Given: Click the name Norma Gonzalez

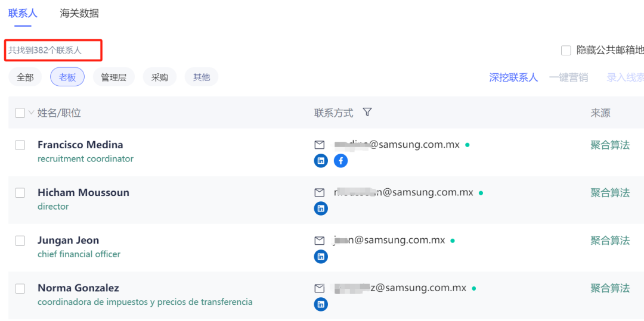Looking at the screenshot, I should point(78,288).
